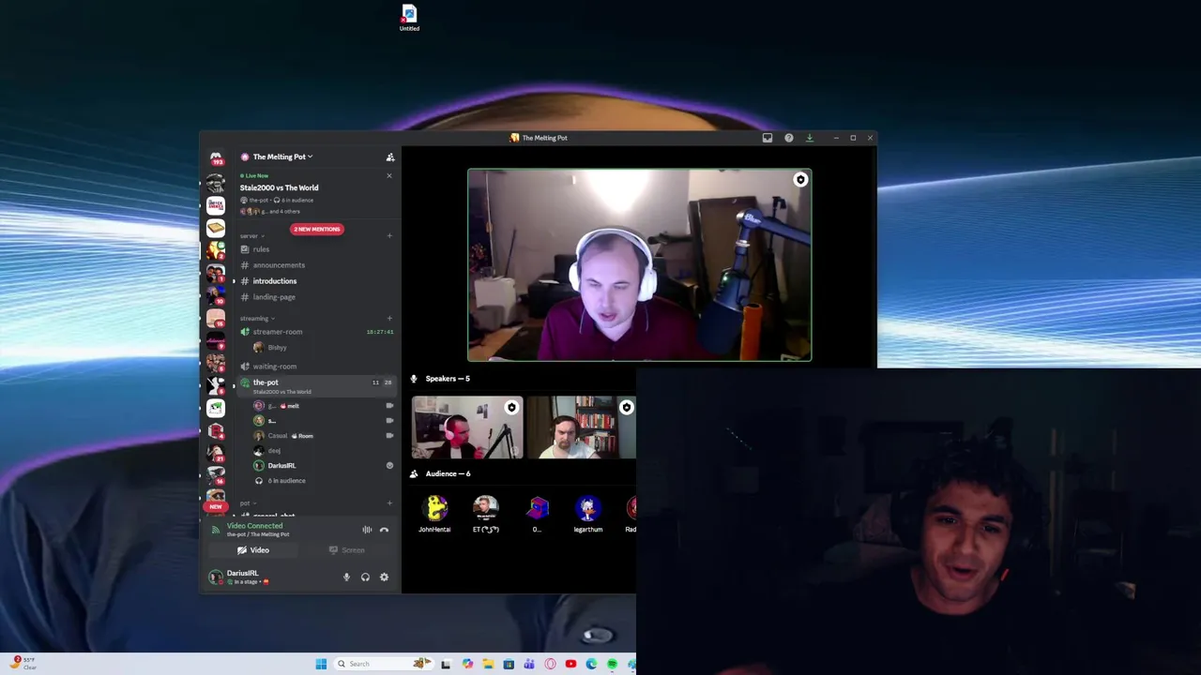This screenshot has height=675, width=1201.
Task: Open User Settings gear
Action: click(x=384, y=577)
